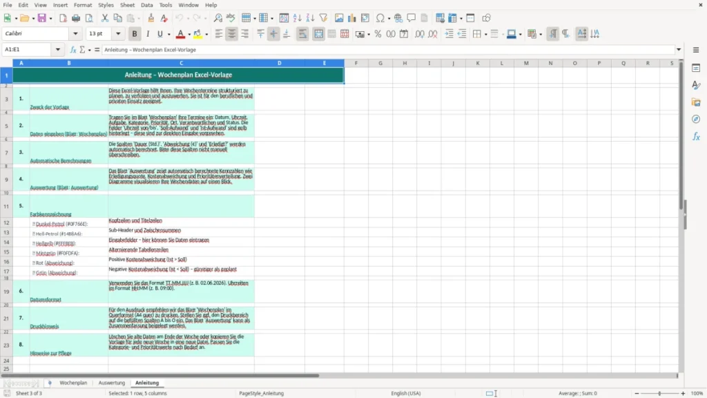Toggle Align Right
This screenshot has height=398, width=707.
click(245, 34)
